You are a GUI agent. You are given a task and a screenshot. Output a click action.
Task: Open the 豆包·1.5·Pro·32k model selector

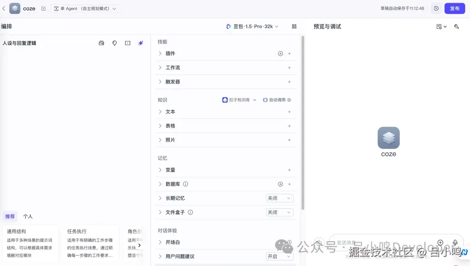tap(252, 27)
